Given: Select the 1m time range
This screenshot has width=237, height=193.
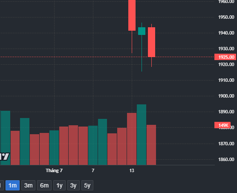Looking at the screenshot, I should click(x=12, y=185).
